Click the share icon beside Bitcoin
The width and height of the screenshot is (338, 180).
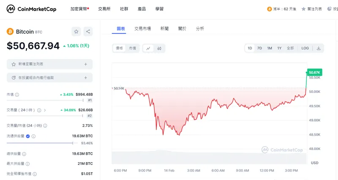[88, 31]
